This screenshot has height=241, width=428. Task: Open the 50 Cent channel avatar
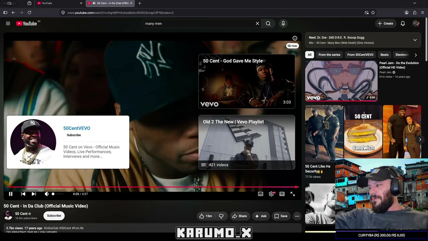tap(8, 216)
